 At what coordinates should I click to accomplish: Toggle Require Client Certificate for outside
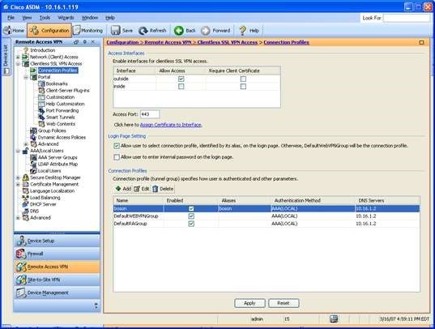tap(243, 79)
